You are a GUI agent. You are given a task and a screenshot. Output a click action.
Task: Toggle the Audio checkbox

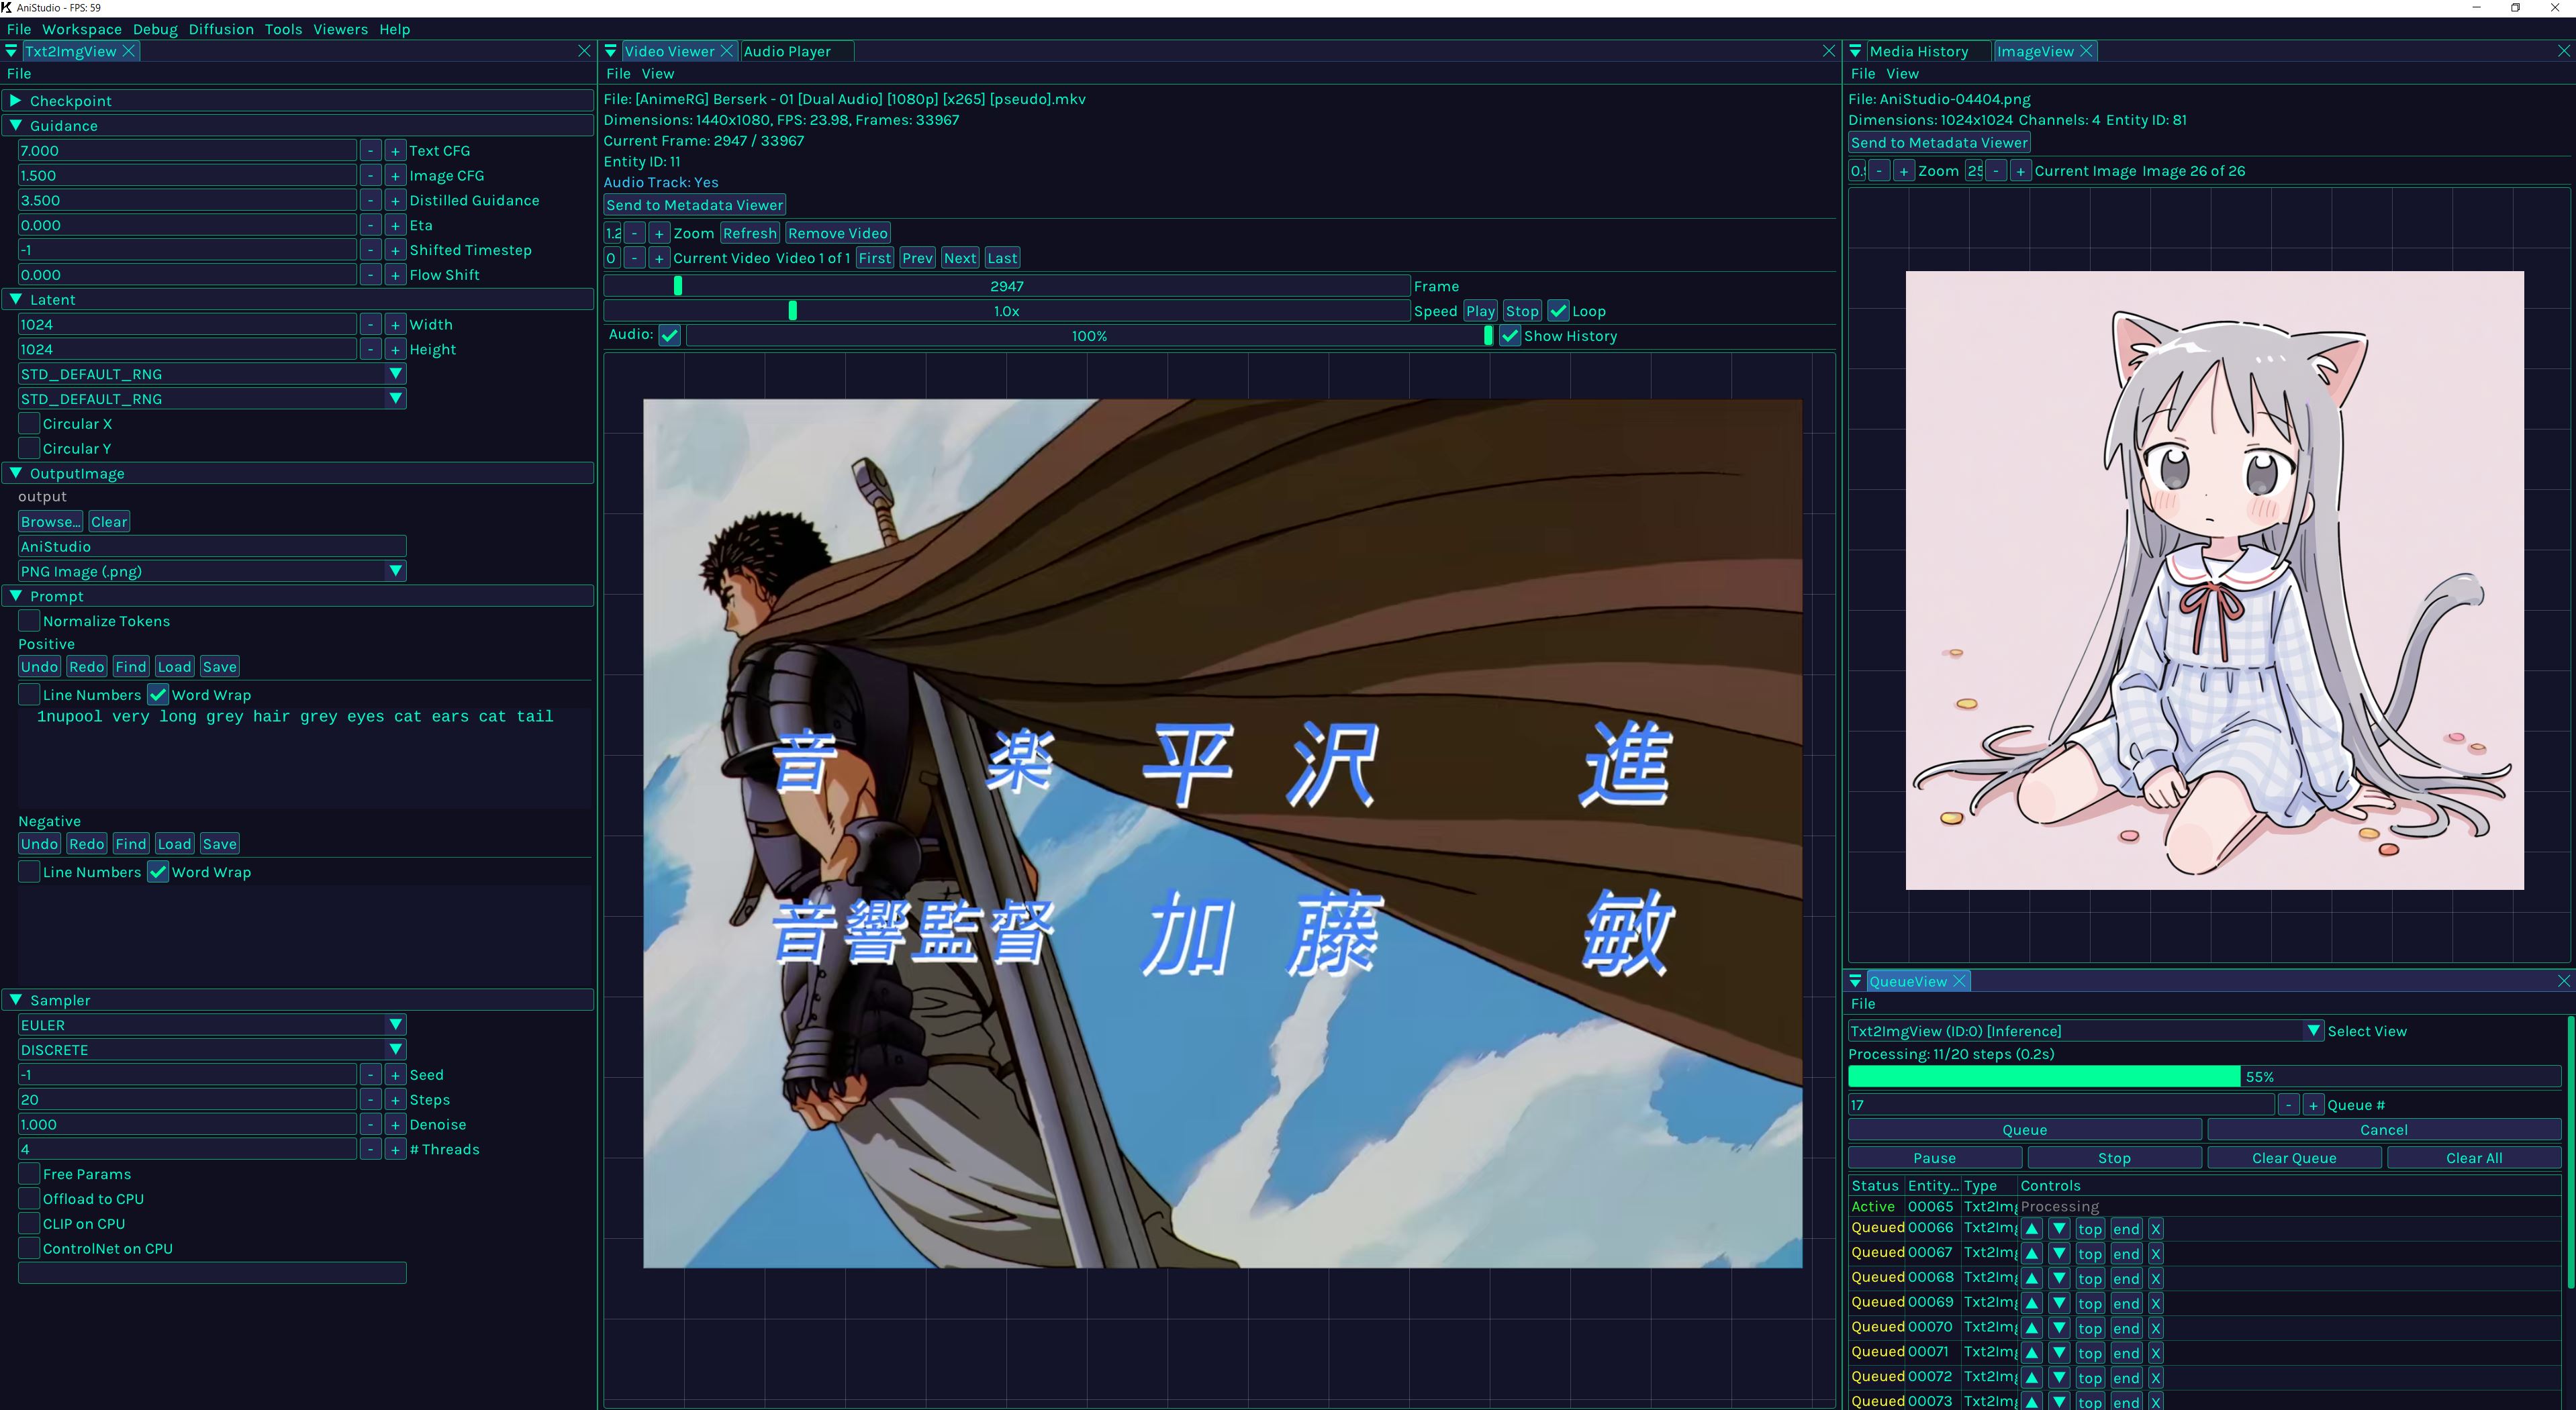point(670,336)
